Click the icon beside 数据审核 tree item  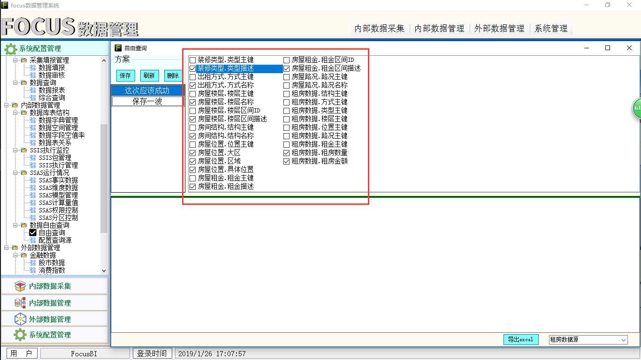(33, 75)
